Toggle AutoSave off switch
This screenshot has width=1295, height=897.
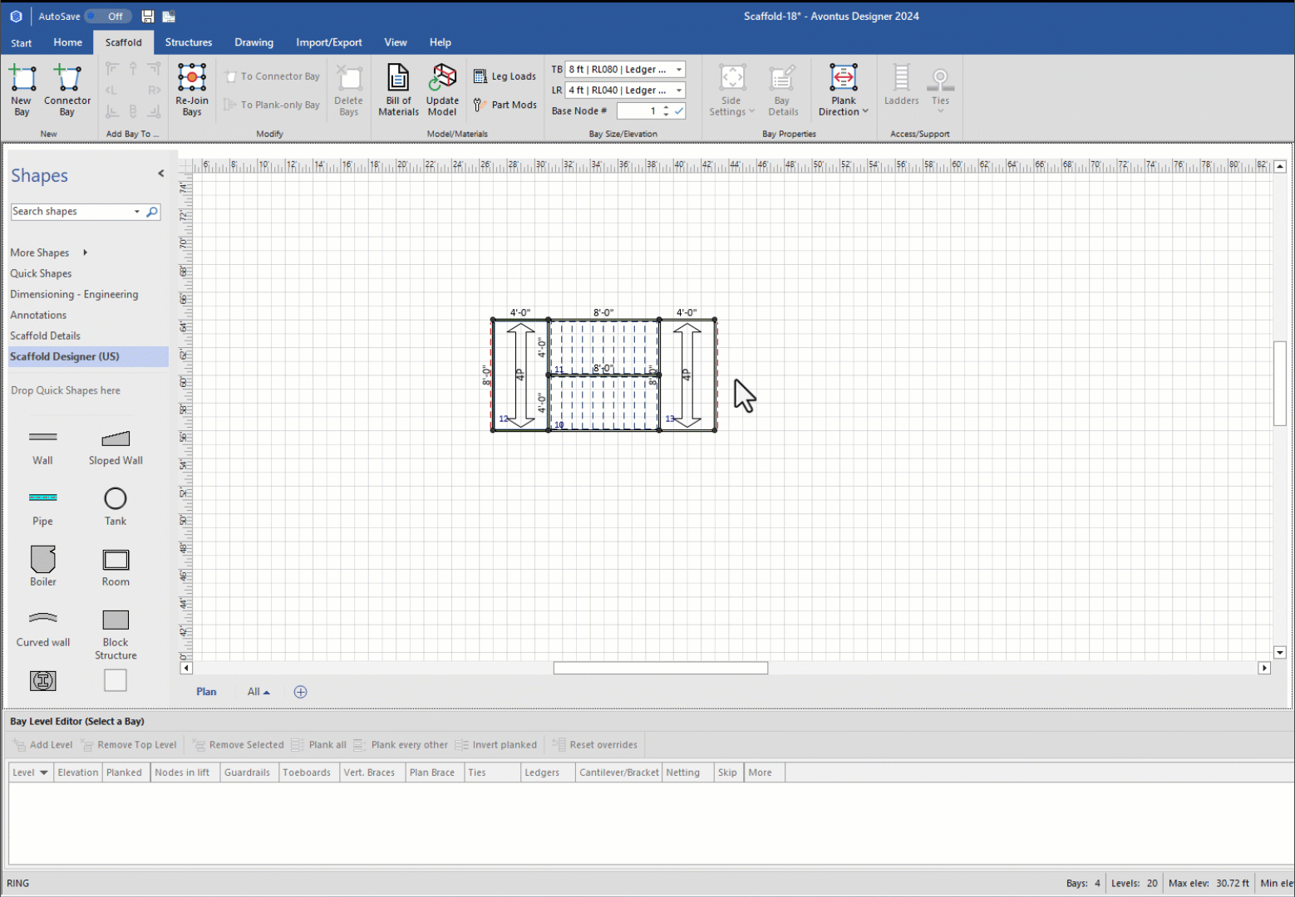point(108,16)
